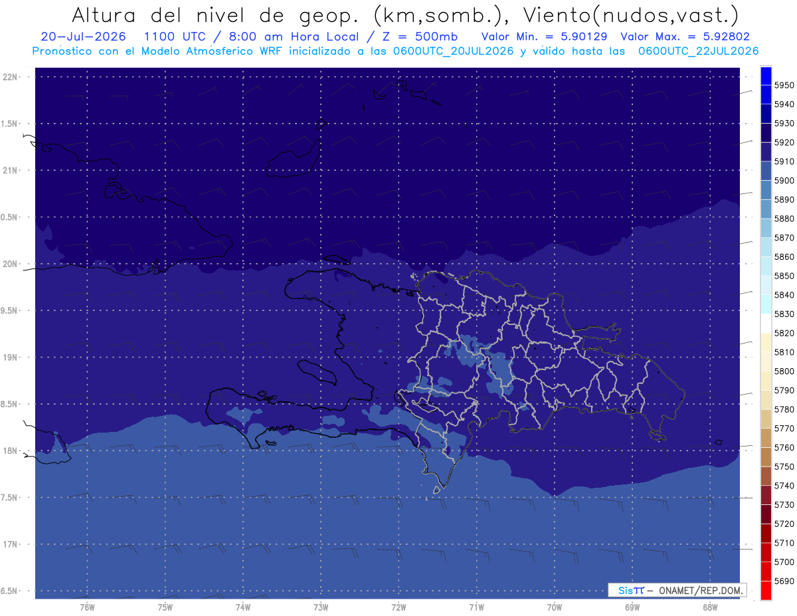Click the '1100 UTC' time text
This screenshot has height=616, width=797.
pyautogui.click(x=175, y=37)
